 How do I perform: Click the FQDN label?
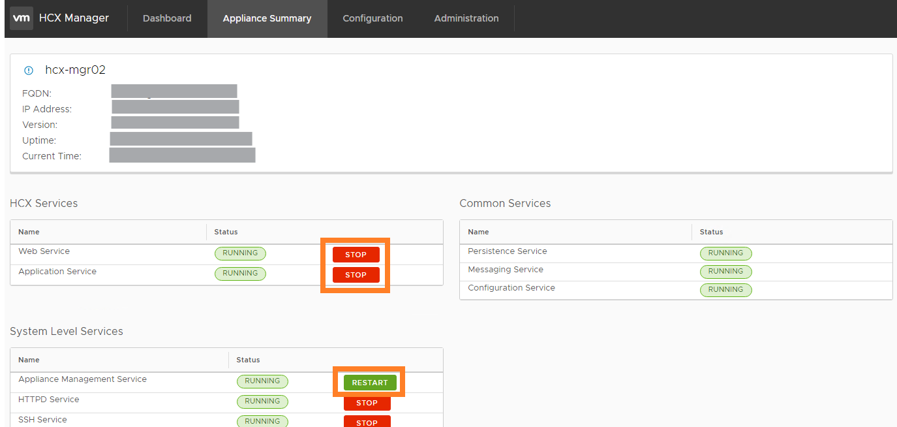point(37,93)
